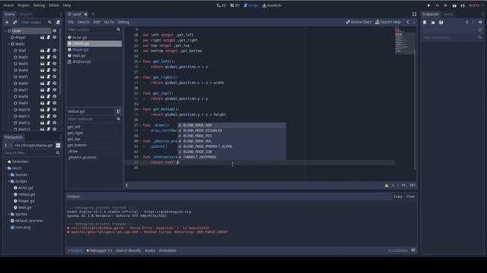Open the Editor menu
This screenshot has width=487, height=273.
point(54,5)
